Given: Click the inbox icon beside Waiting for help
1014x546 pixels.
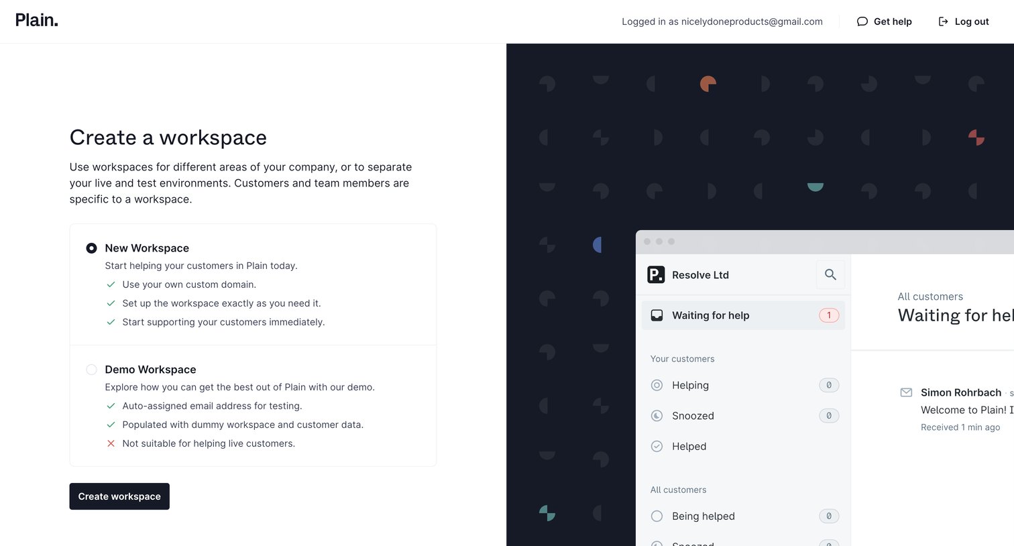Looking at the screenshot, I should pos(657,315).
